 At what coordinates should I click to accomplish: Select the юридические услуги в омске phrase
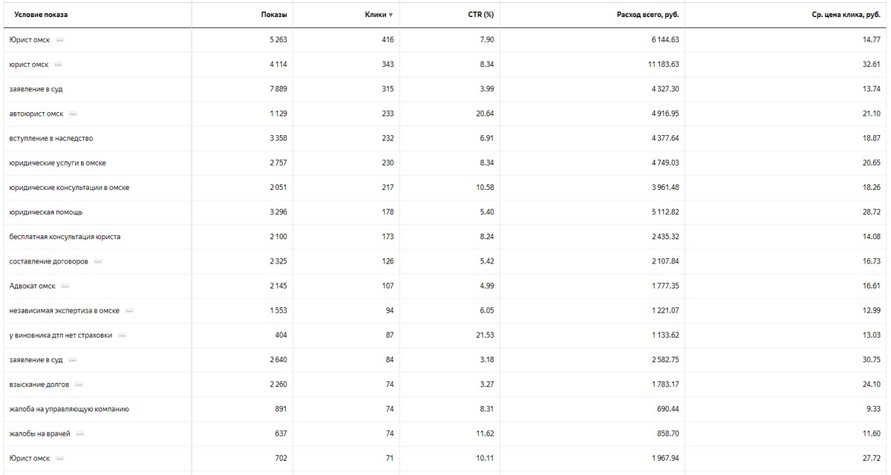[62, 163]
